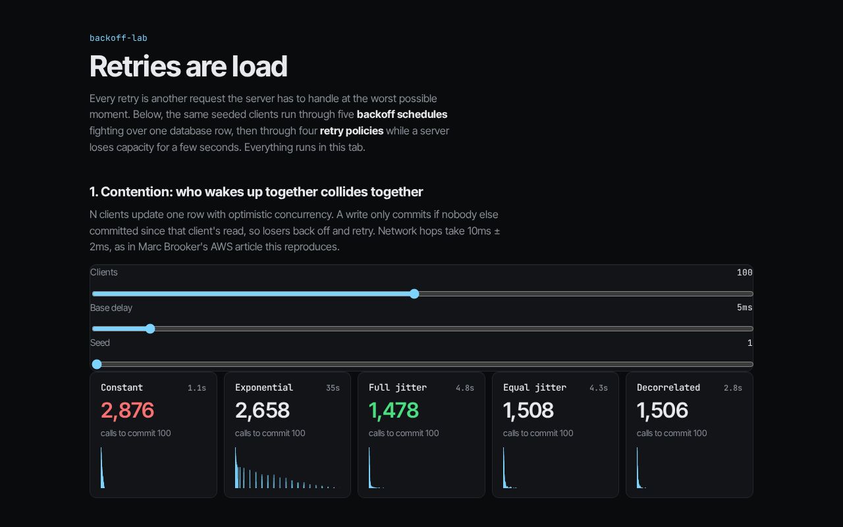Click the Contention section heading
This screenshot has width=843, height=527.
256,192
